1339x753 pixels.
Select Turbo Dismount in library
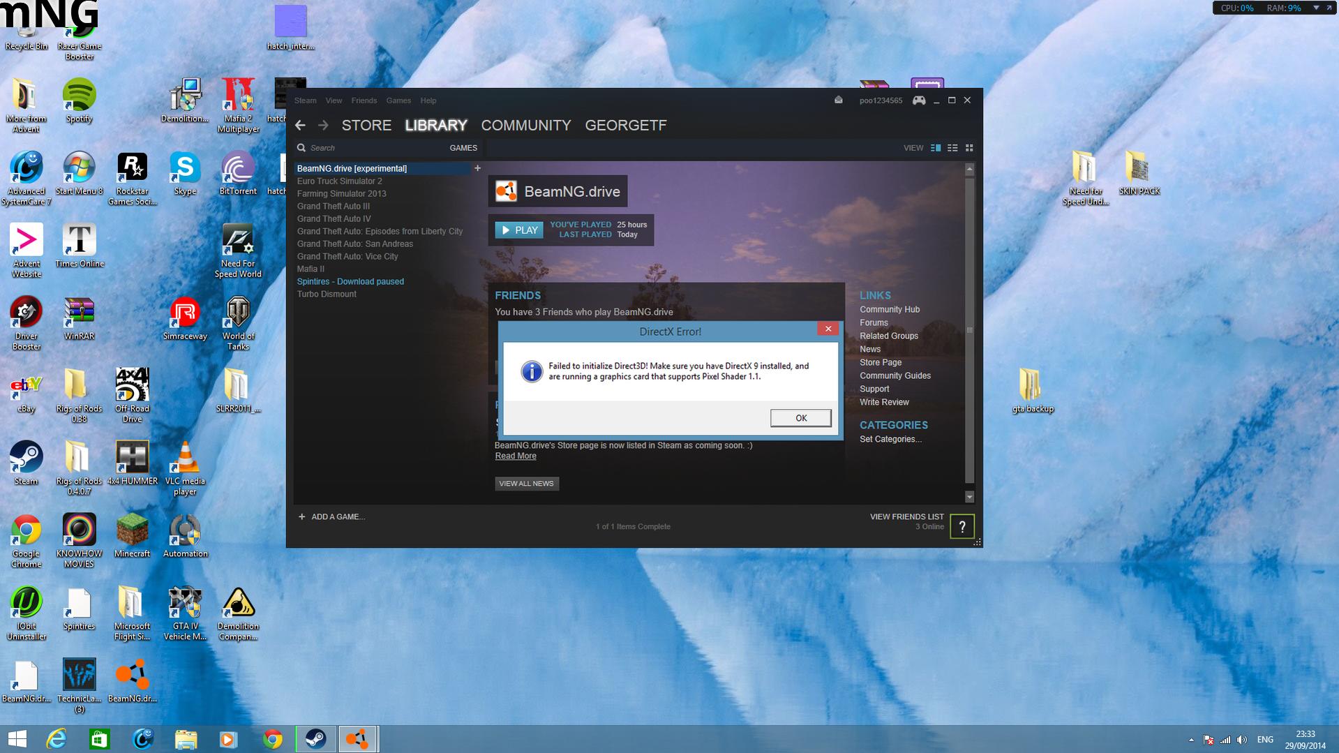click(x=327, y=294)
